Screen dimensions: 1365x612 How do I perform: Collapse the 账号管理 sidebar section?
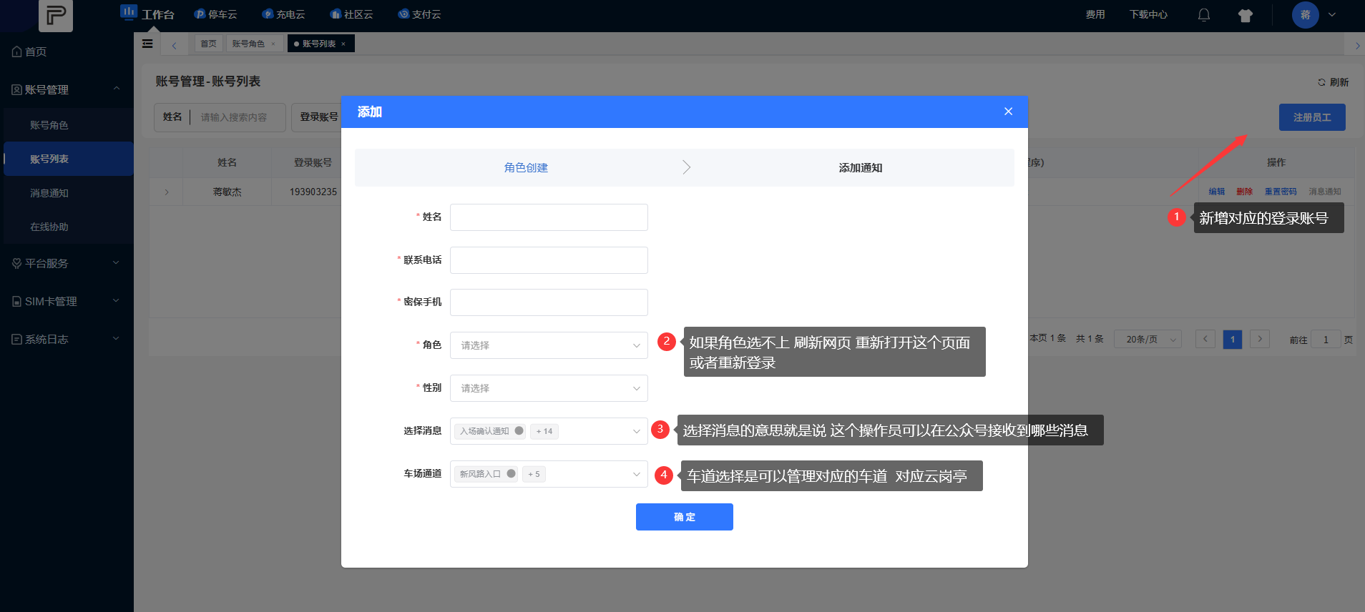[x=67, y=89]
